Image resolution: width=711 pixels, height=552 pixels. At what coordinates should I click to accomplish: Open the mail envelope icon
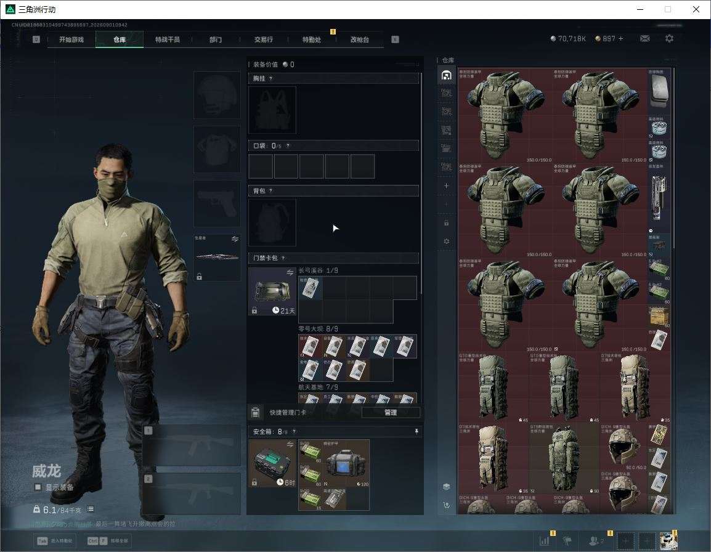pyautogui.click(x=645, y=39)
